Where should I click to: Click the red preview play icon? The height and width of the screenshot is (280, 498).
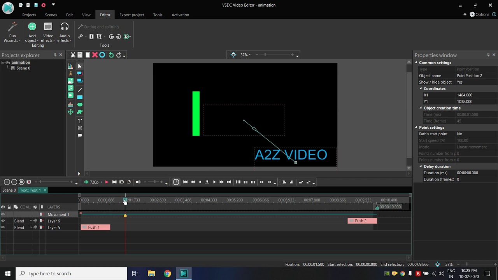107,182
